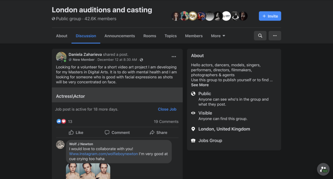Screen dimensions: 333x179
Task: Open 19 Comments link
Action: 166,122
